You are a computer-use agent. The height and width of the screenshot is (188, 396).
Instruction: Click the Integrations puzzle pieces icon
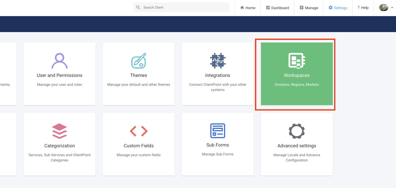(218, 60)
